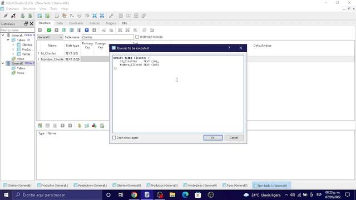Screen dimensions: 356x200
Task: Open File Explorer from the taskbar
Action: [x=172, y=195]
